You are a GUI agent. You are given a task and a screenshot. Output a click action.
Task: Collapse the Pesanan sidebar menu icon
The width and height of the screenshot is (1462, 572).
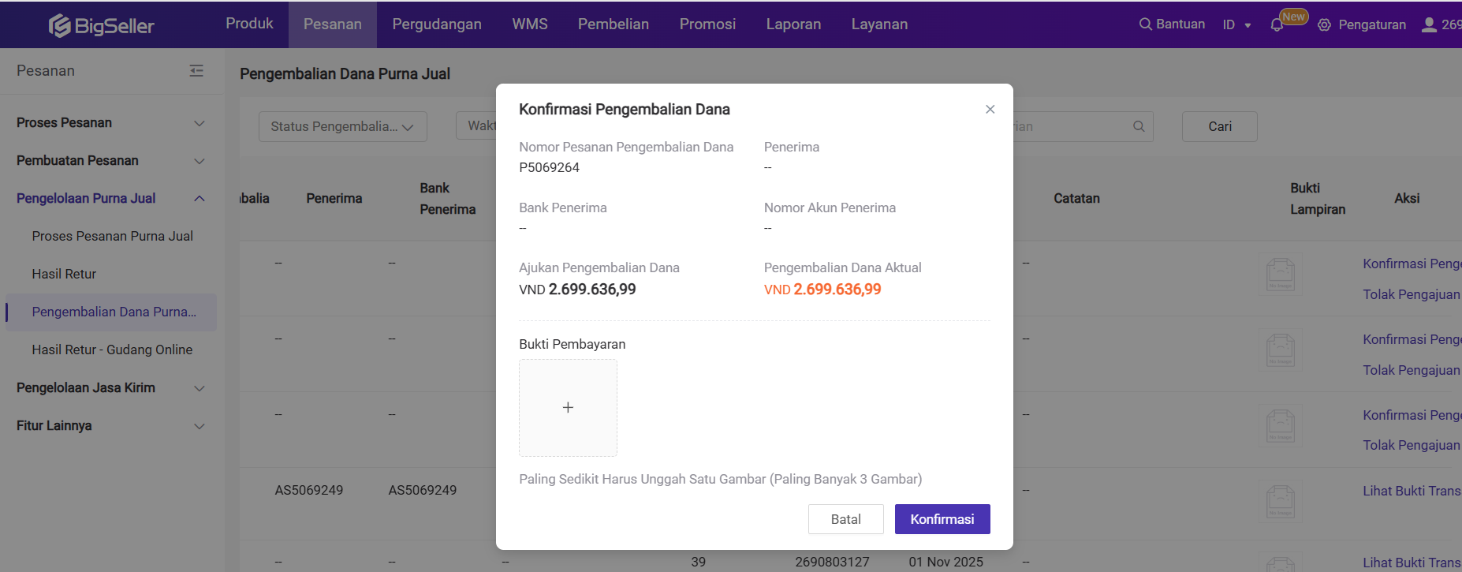point(196,71)
